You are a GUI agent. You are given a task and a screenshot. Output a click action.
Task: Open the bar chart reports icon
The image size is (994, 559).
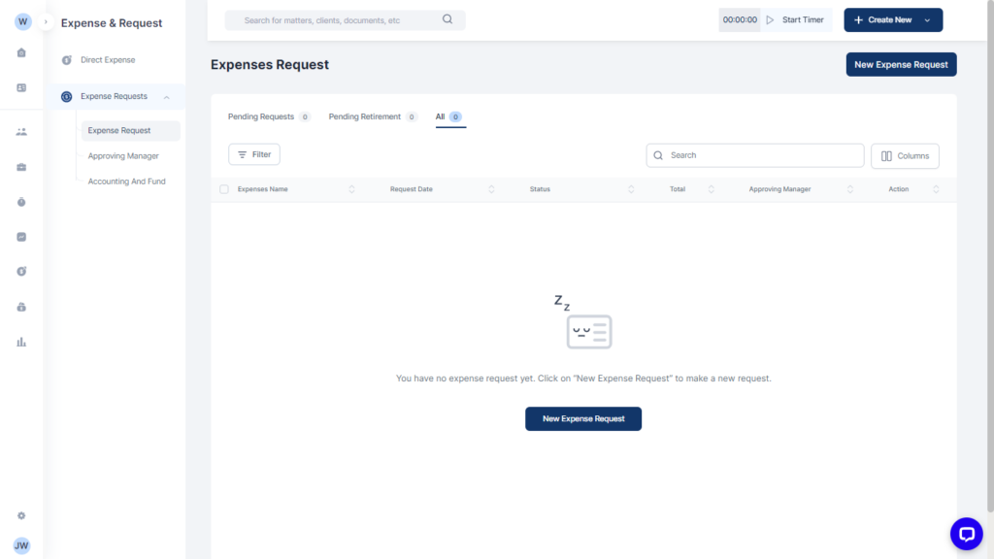[21, 342]
